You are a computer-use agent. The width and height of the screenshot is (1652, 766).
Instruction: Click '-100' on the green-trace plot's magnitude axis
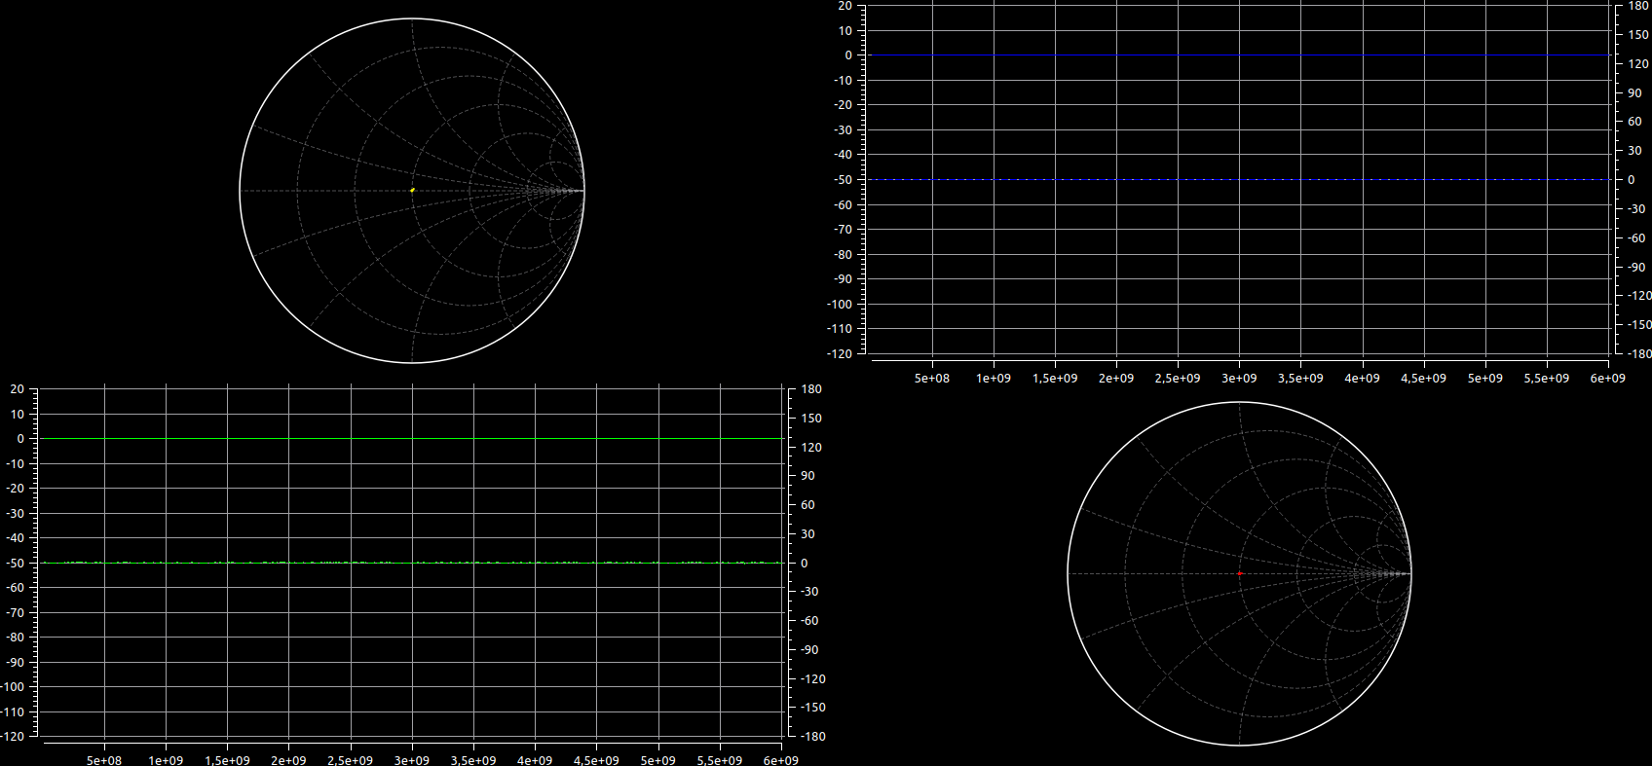(12, 687)
